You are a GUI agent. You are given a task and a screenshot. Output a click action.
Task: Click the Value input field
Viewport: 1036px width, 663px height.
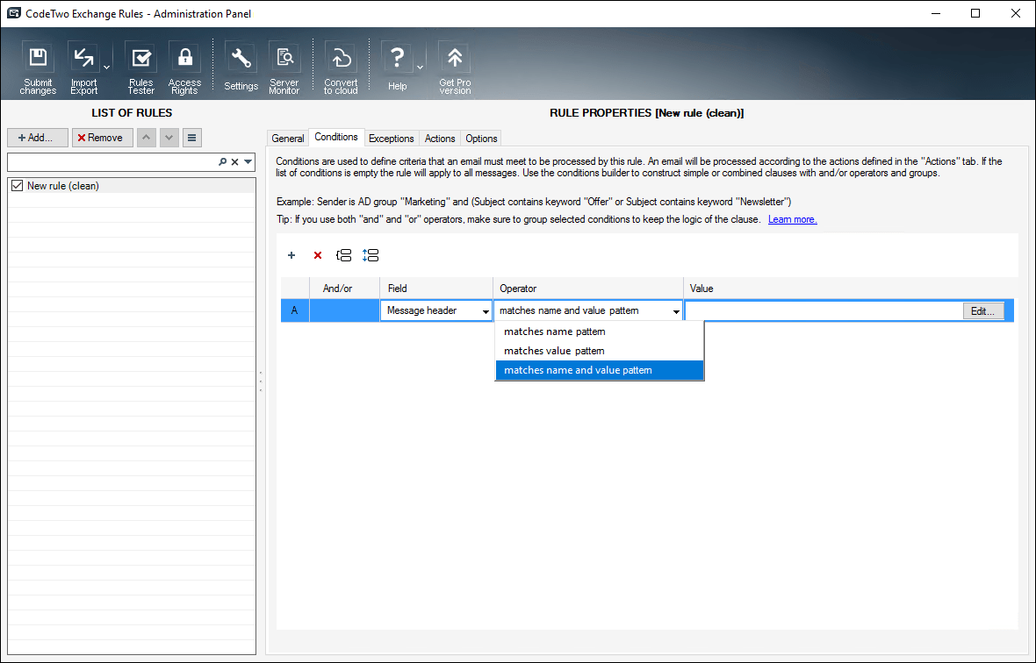(824, 310)
